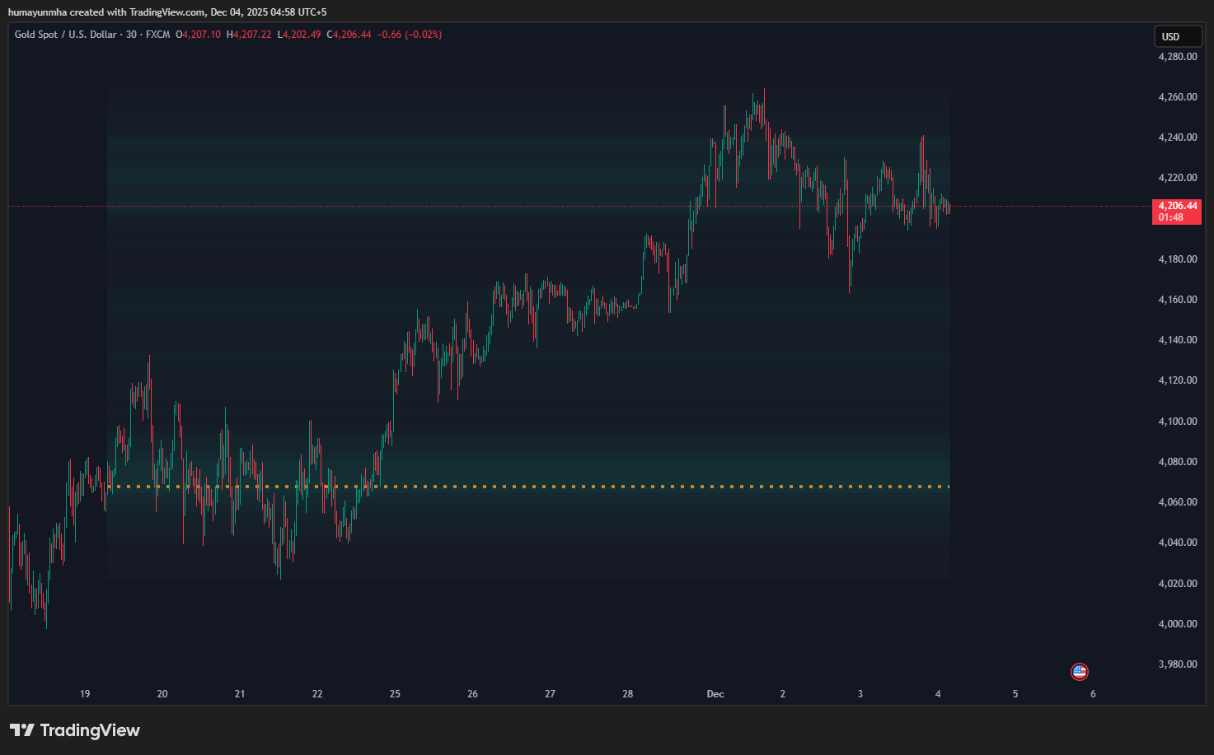Click the orange dotted horizontal line
Screen dimensions: 1214x755
click(528, 487)
